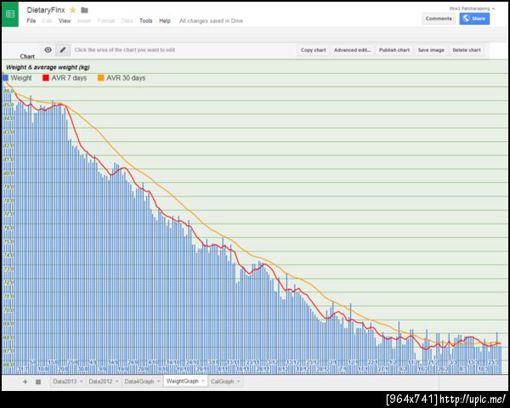Viewport: 510px width, 408px height.
Task: Click the orange AVR 30 days swatch
Action: [101, 77]
